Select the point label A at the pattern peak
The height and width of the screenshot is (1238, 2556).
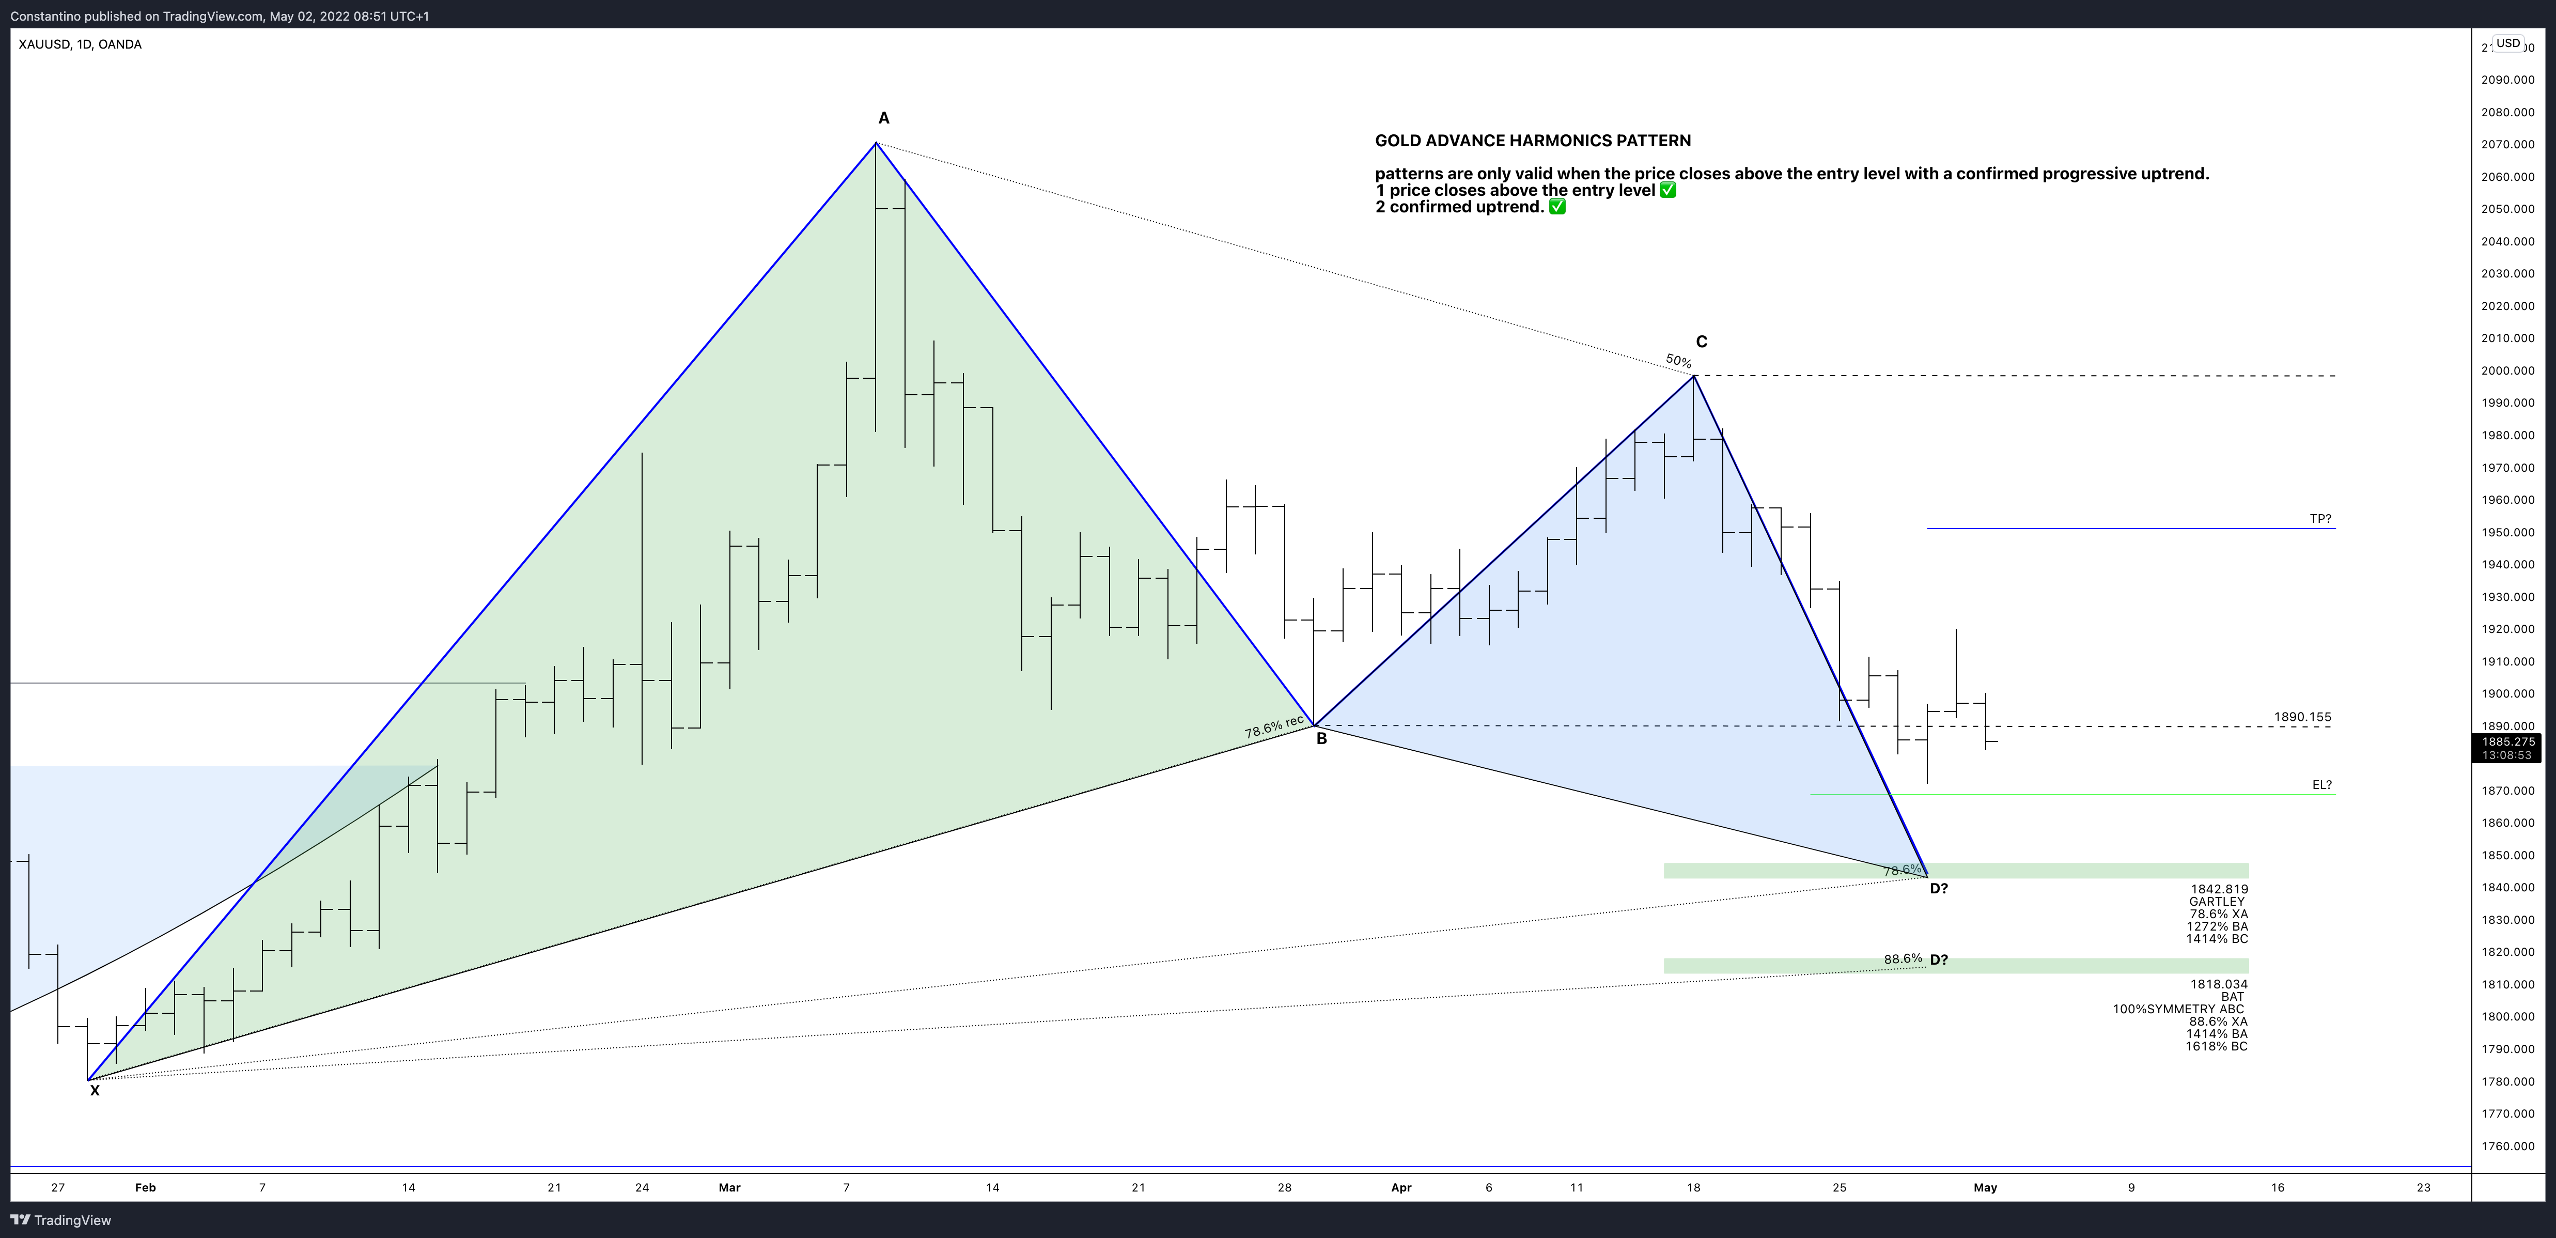click(884, 118)
